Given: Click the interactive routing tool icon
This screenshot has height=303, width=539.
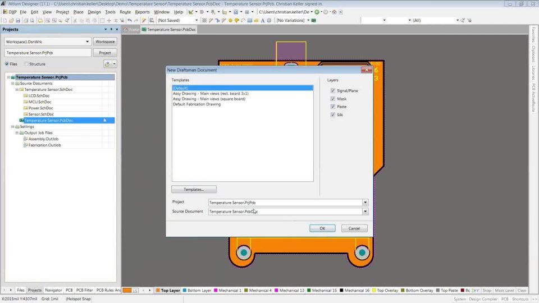Looking at the screenshot, I should pos(211,21).
